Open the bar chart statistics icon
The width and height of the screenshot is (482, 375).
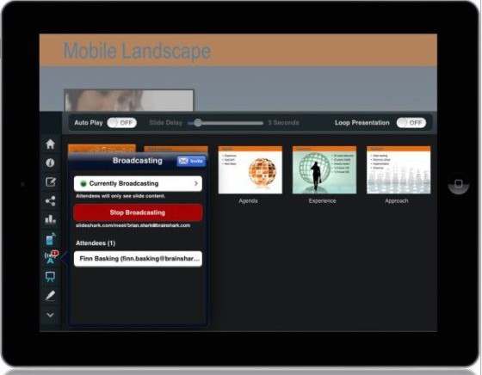[x=51, y=219]
